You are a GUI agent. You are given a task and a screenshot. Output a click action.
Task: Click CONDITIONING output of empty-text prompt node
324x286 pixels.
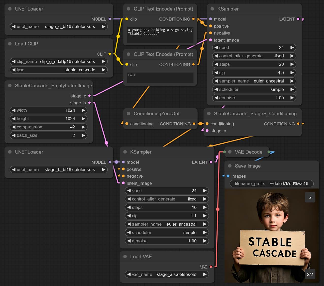[193, 64]
